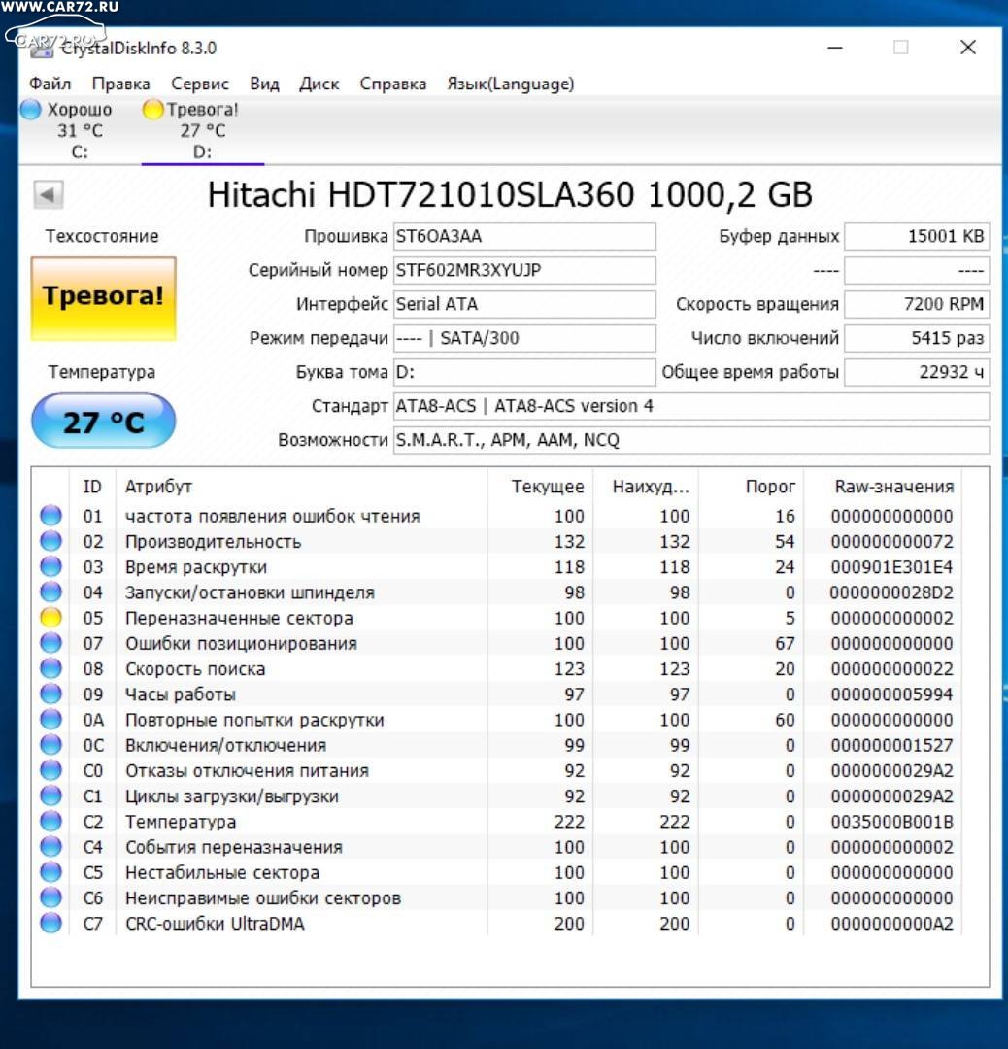
Task: Click status icon for Нестабильные сектора row
Action: coord(50,871)
